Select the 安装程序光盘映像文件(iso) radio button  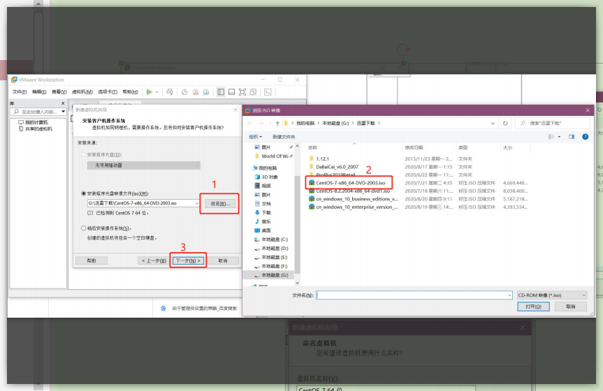tap(83, 193)
